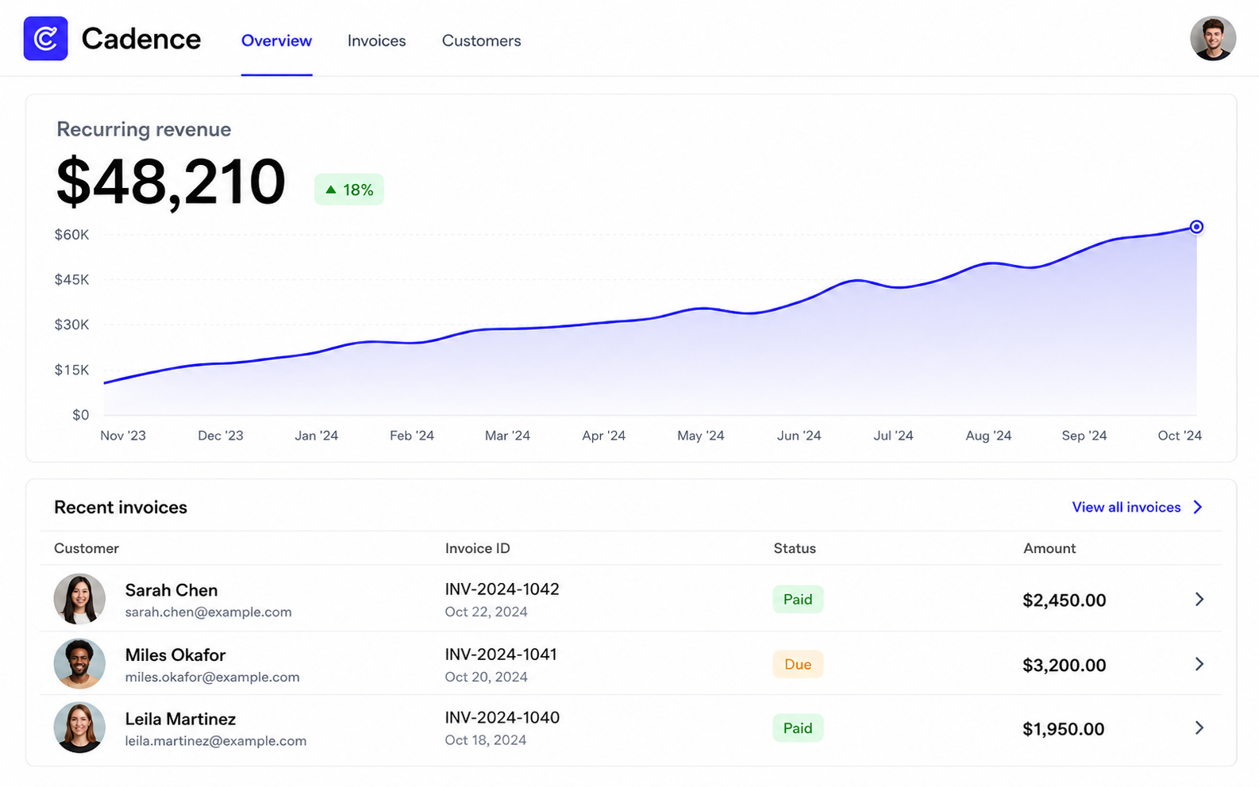The image size is (1259, 787).
Task: Click the View all invoices link
Action: coord(1126,507)
